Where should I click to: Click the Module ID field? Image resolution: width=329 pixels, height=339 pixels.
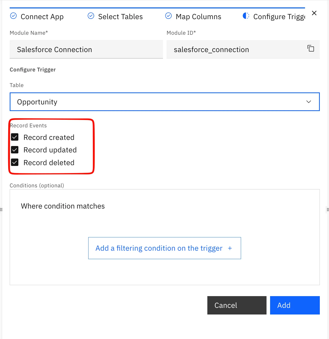(243, 49)
